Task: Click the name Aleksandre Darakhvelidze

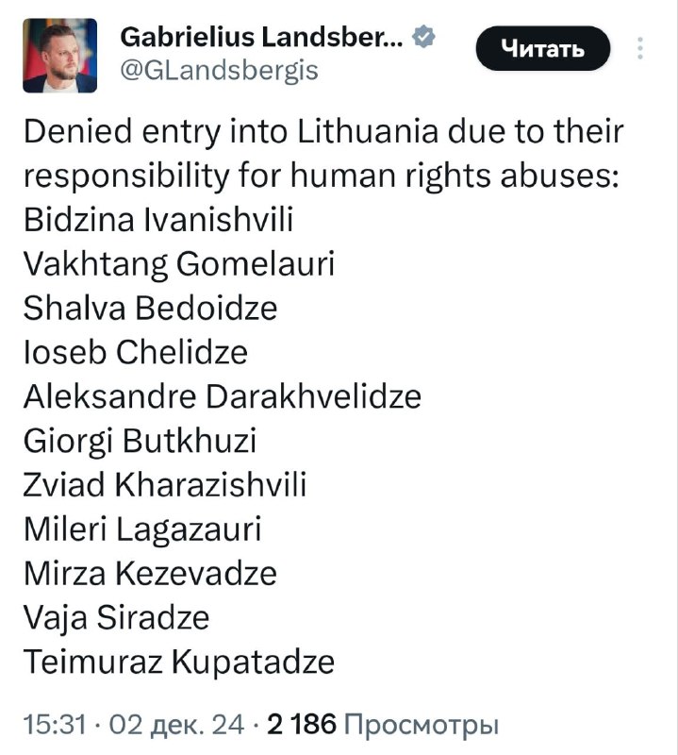Action: pyautogui.click(x=223, y=396)
